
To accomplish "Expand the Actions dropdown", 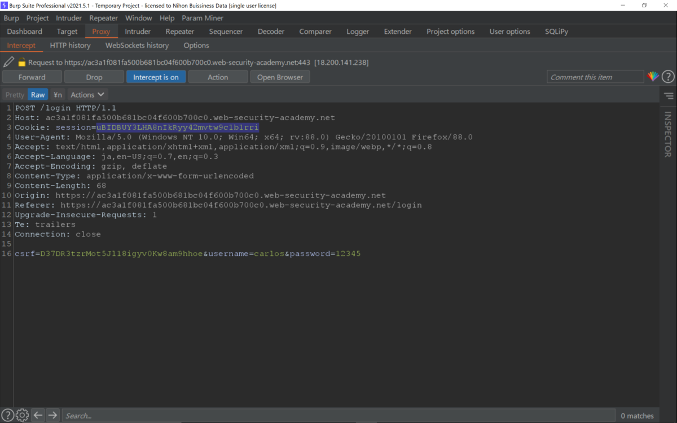I will coord(87,95).
